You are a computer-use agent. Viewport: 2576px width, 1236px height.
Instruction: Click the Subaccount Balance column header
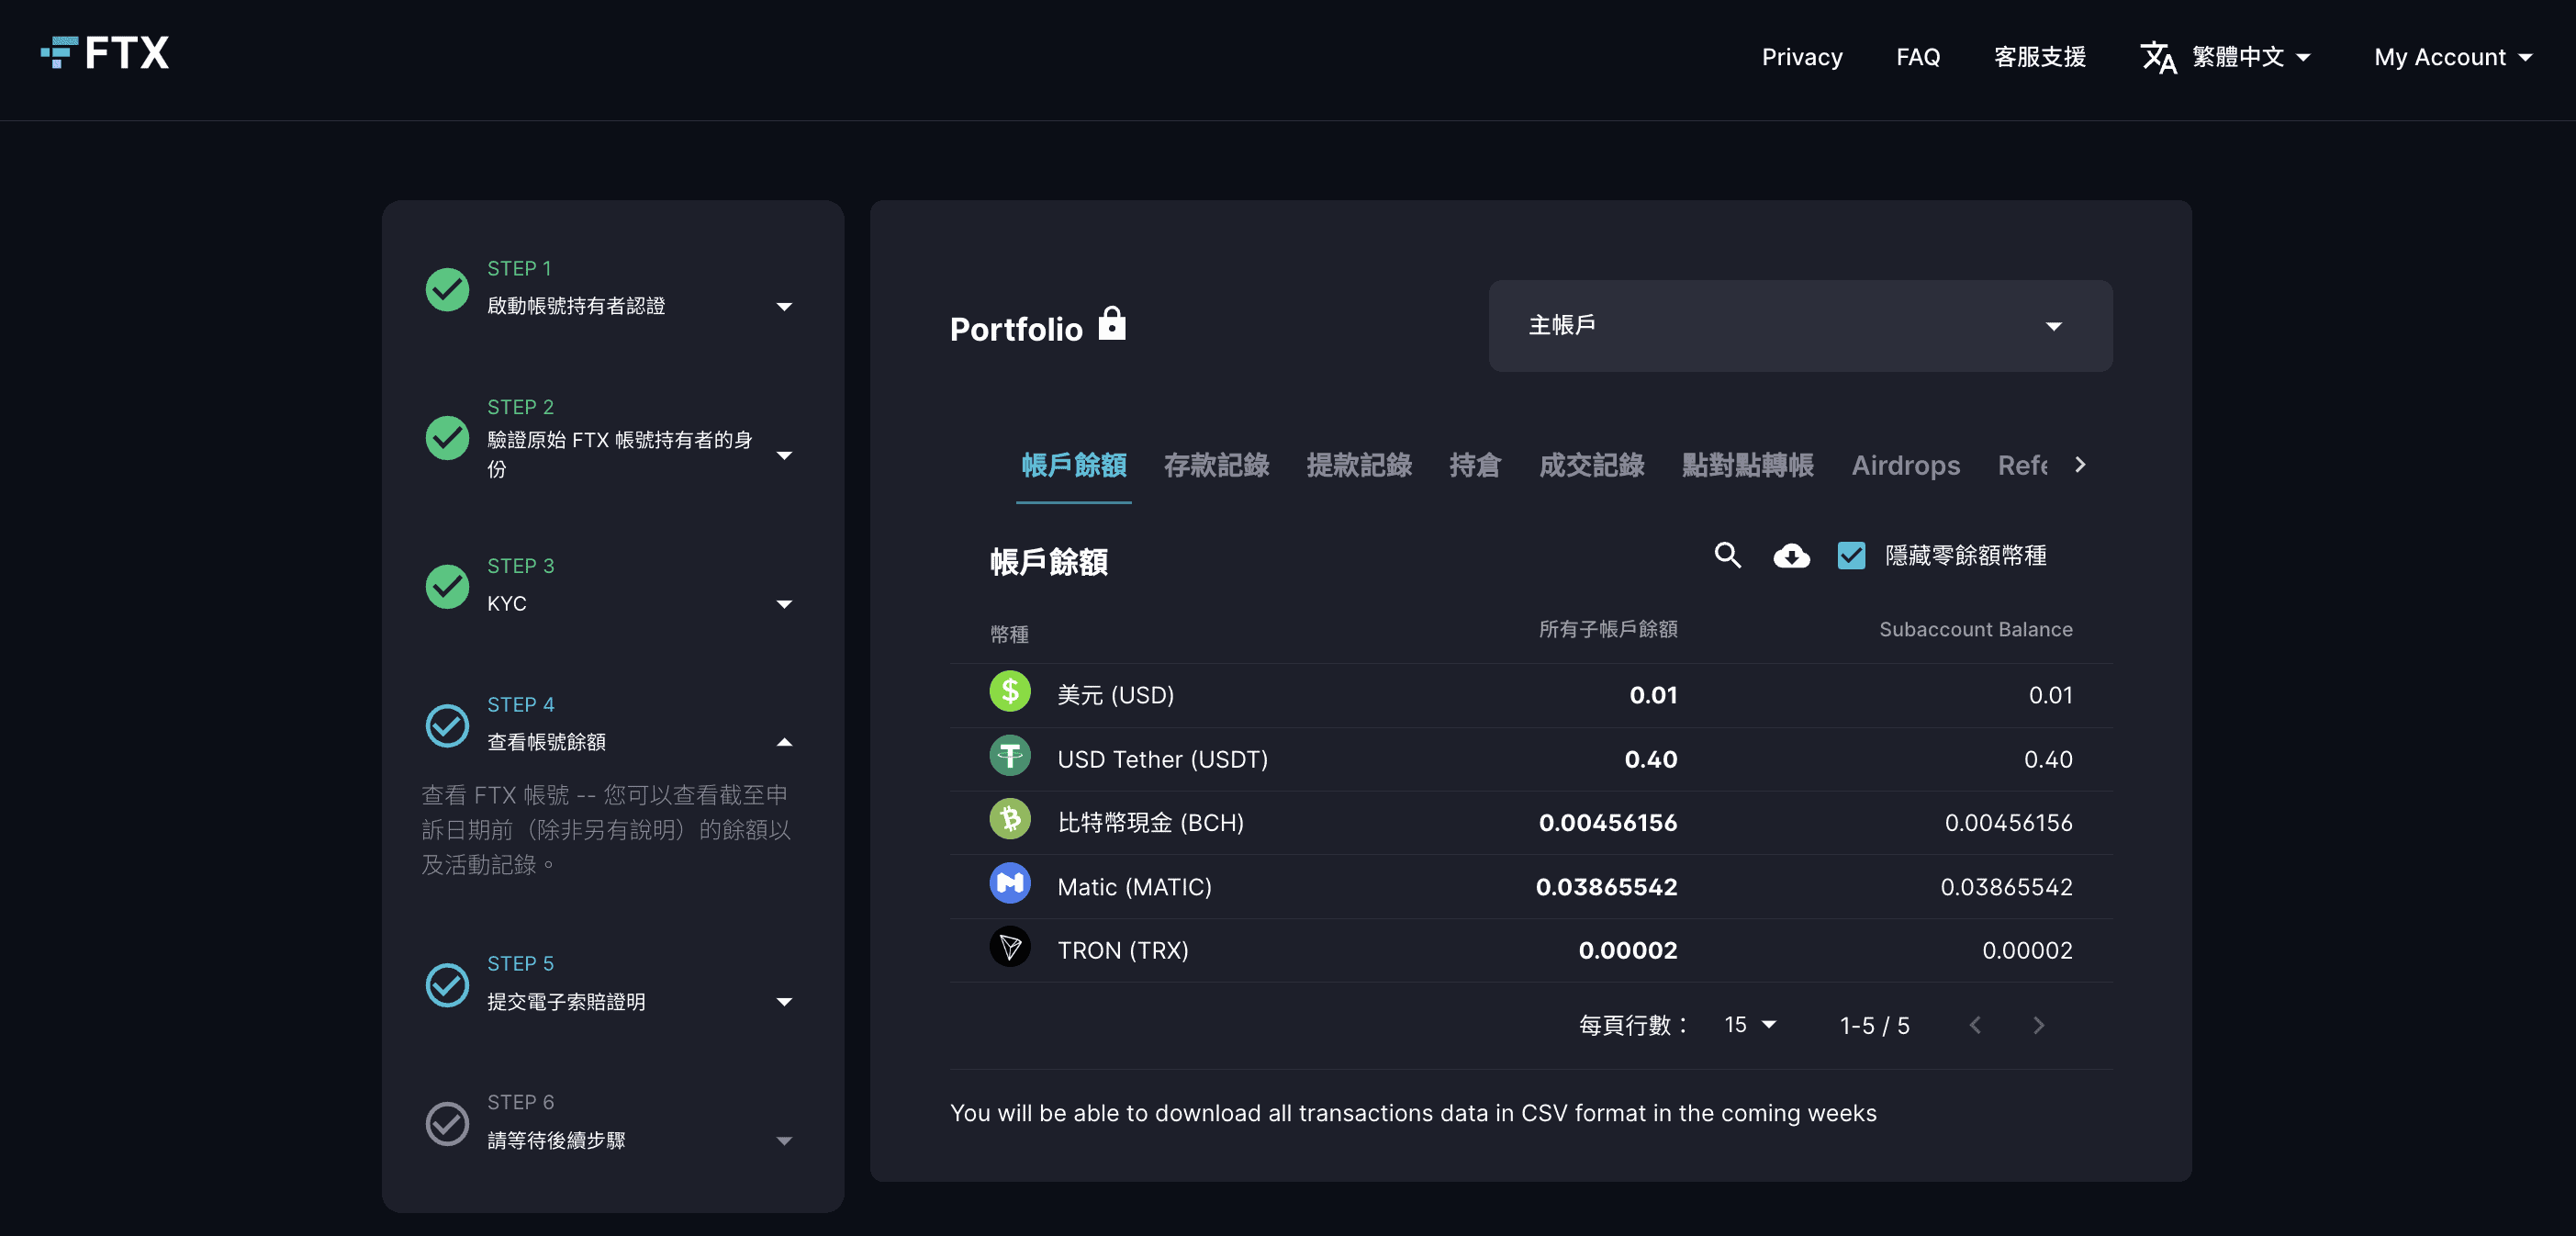(1975, 629)
